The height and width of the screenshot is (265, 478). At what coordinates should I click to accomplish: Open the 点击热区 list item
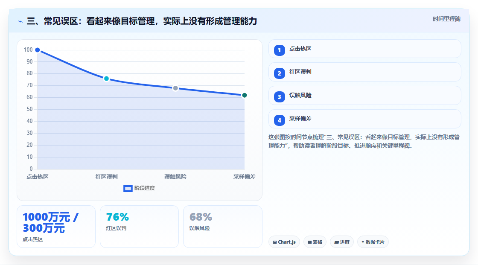coord(364,49)
